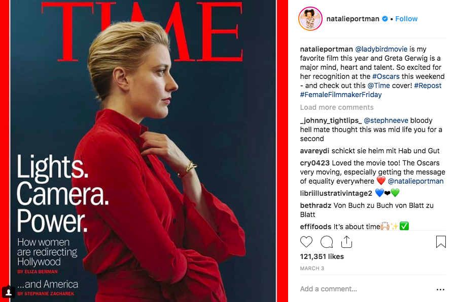Image resolution: width=457 pixels, height=302 pixels.
Task: Open the #Oscars hashtag
Action: [386, 76]
